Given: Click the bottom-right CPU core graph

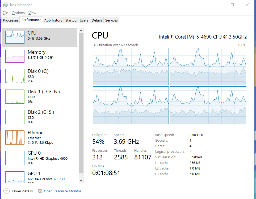Looking at the screenshot, I should pyautogui.click(x=208, y=105).
